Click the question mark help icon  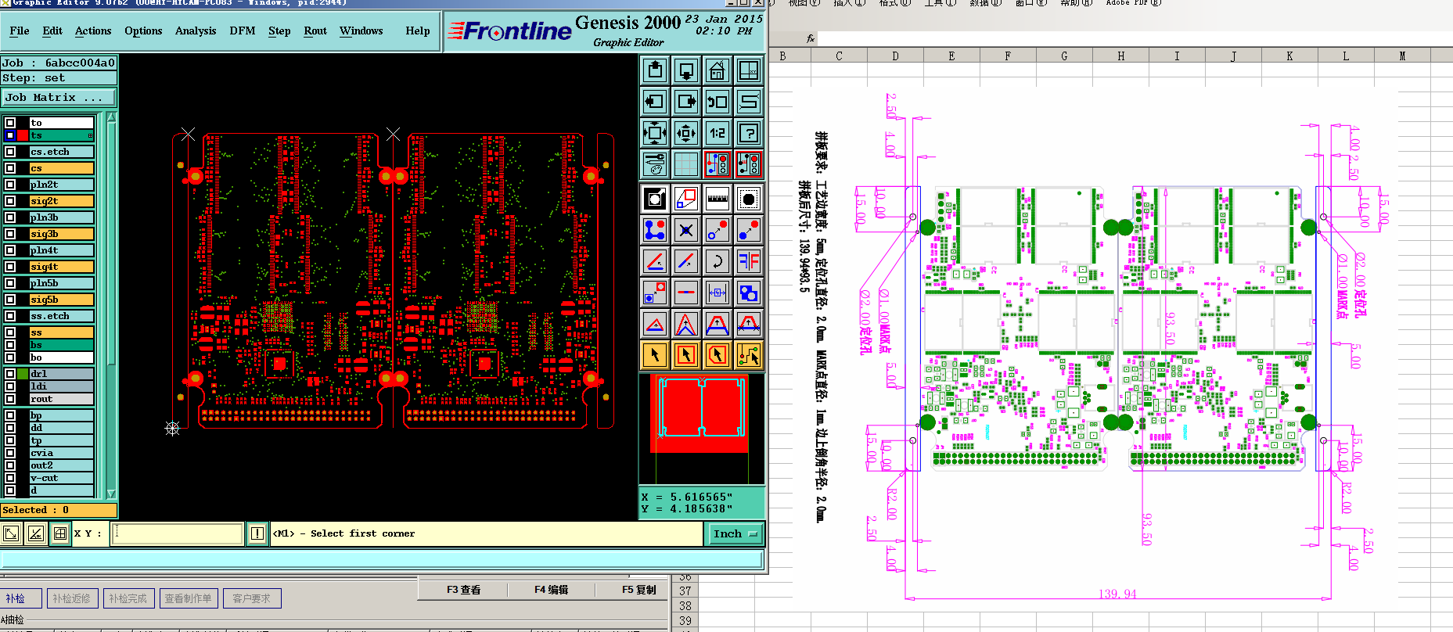point(748,133)
